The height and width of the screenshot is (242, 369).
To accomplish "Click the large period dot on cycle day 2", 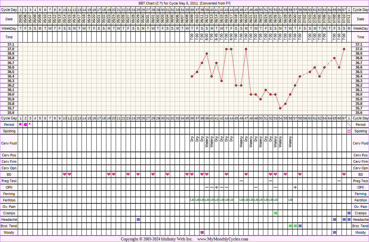I will (x=25, y=125).
